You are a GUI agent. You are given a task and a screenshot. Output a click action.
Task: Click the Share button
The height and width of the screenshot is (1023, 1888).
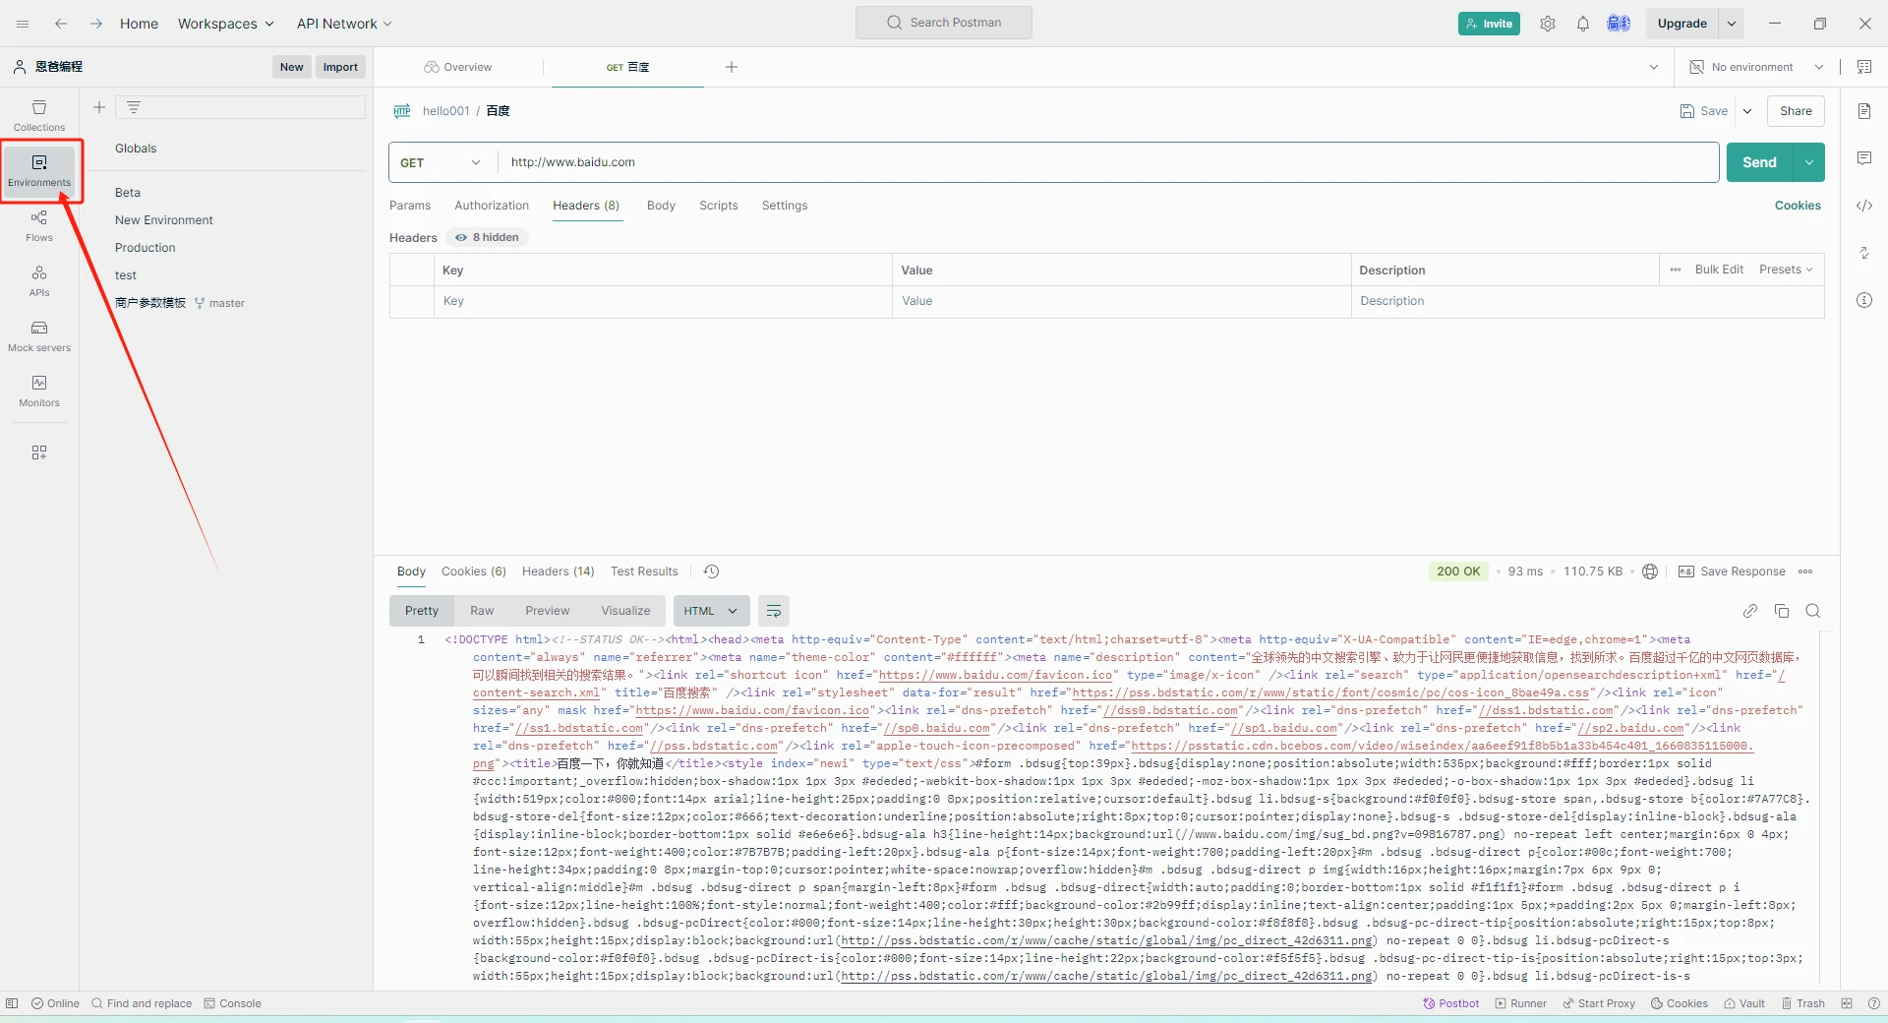pyautogui.click(x=1796, y=111)
